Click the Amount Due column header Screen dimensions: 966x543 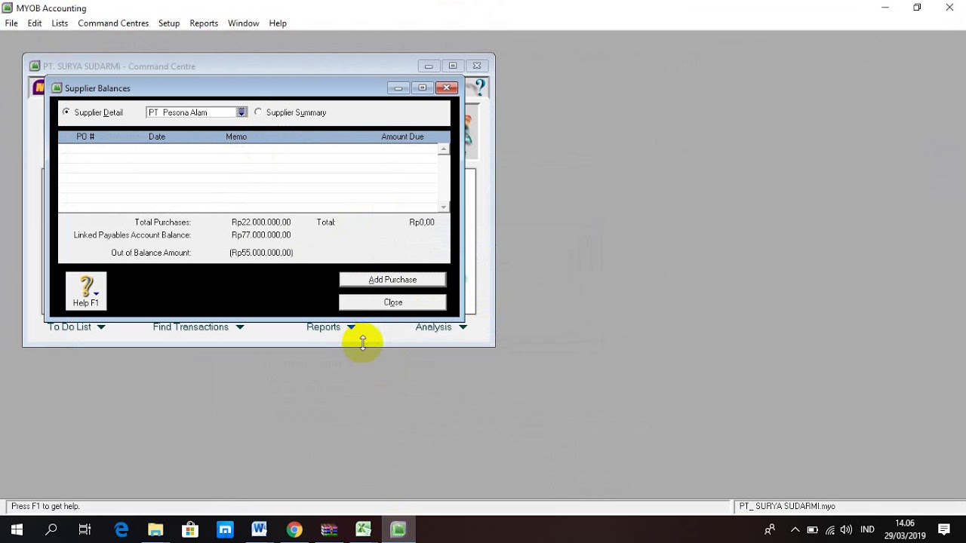pos(402,137)
